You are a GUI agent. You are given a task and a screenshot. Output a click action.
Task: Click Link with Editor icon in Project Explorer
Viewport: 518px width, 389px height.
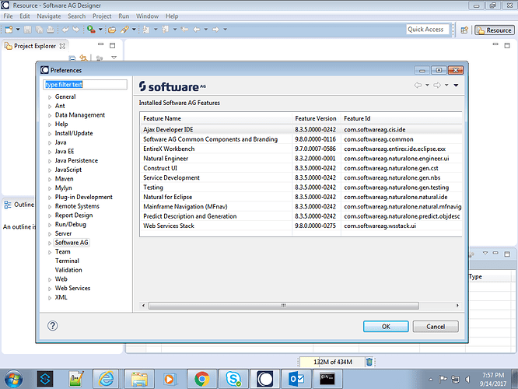(83, 58)
